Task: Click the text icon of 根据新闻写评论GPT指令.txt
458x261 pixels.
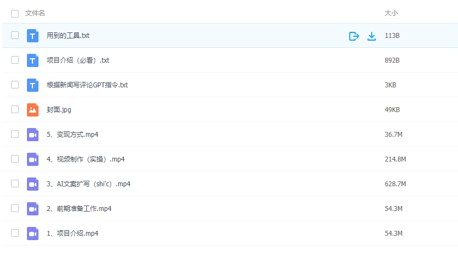Action: coord(33,85)
